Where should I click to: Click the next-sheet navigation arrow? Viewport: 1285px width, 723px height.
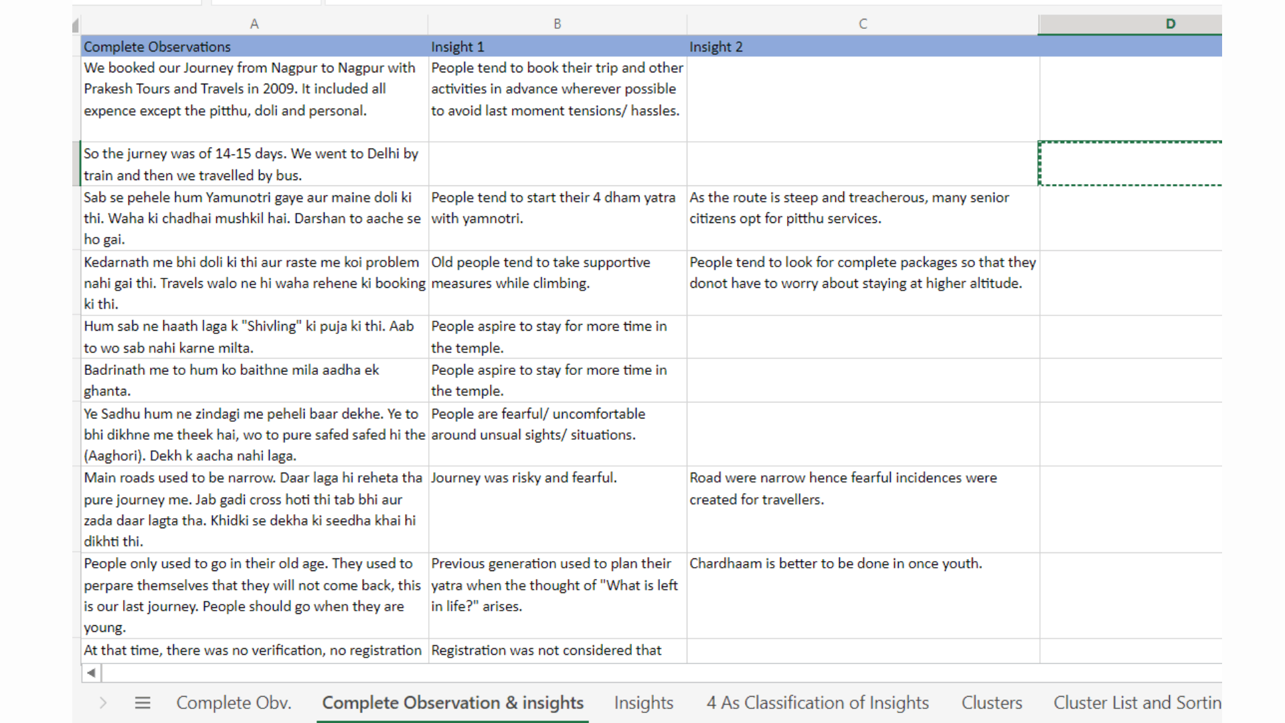103,703
